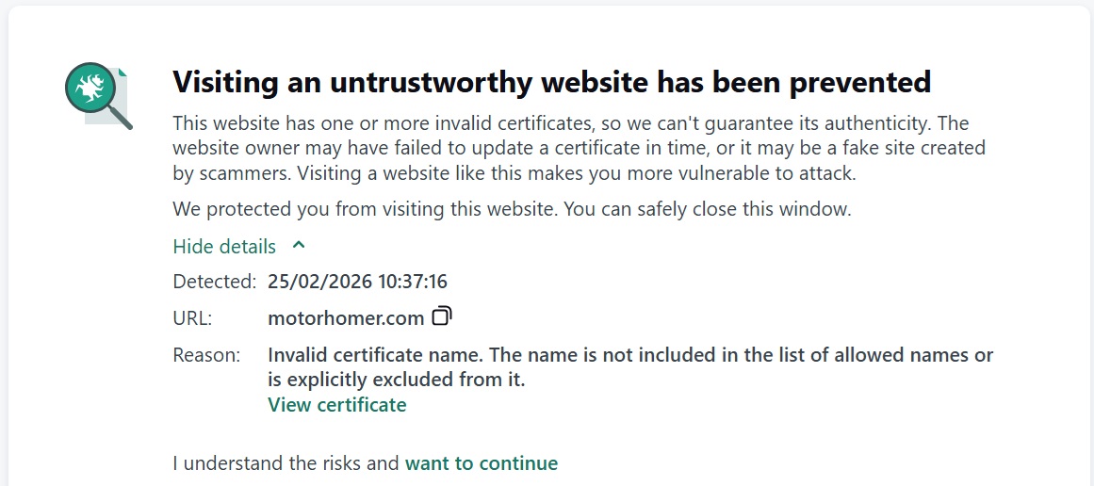Click the Reason label

[206, 355]
